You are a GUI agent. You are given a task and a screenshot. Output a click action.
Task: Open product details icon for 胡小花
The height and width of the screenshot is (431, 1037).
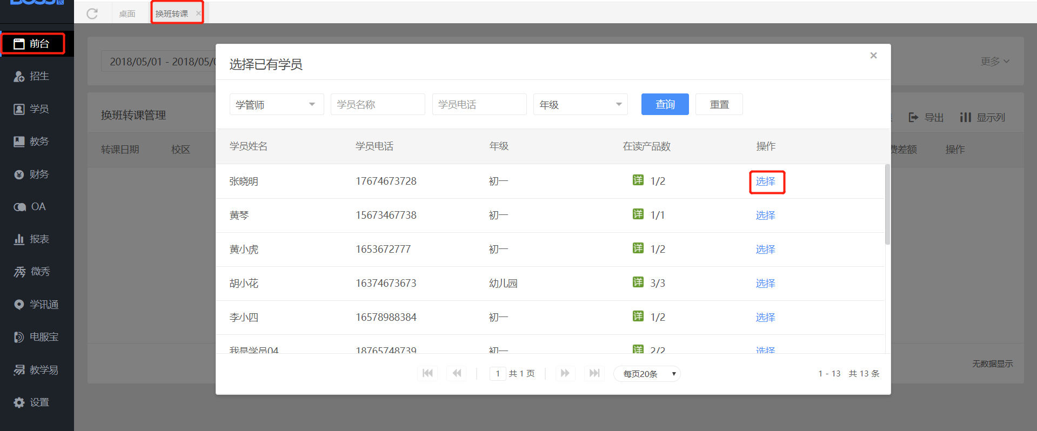(x=638, y=282)
